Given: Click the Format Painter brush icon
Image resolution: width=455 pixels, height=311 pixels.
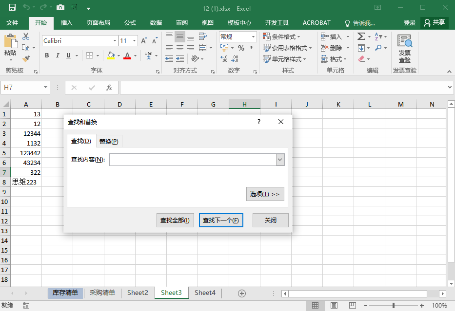Looking at the screenshot, I should 26,59.
